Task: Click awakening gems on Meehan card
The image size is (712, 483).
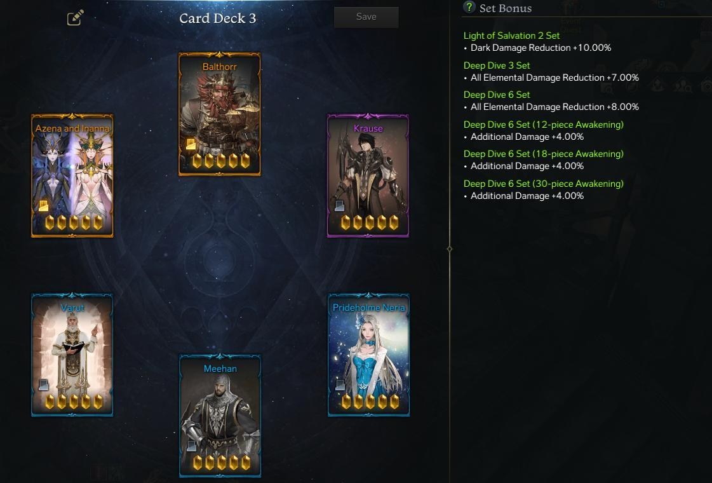Action: 221,463
